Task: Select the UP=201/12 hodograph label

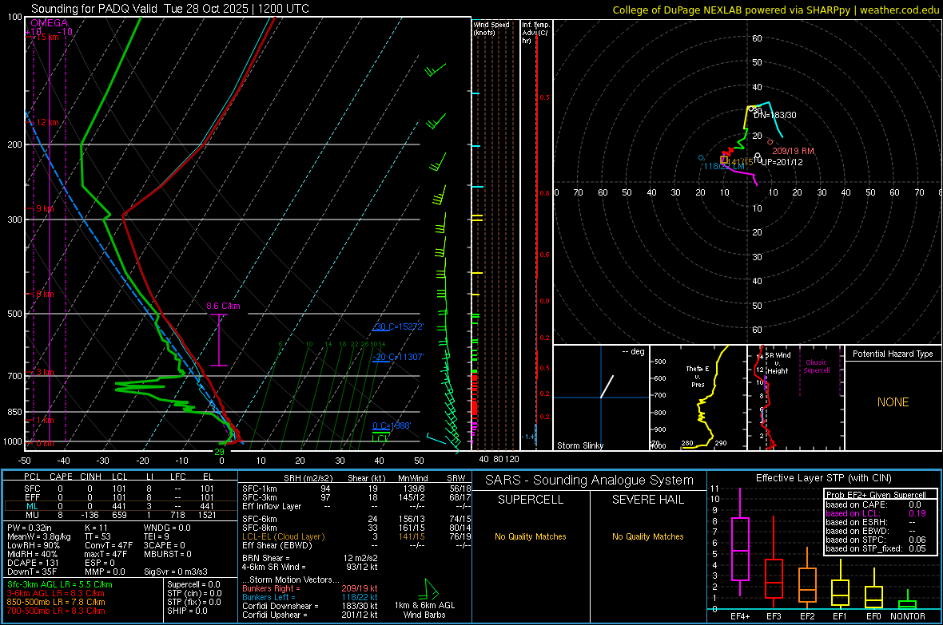Action: click(782, 162)
